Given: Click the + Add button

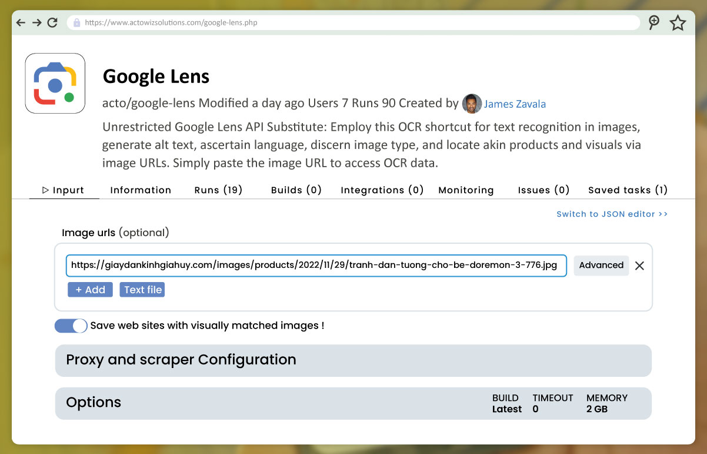Looking at the screenshot, I should coord(90,290).
